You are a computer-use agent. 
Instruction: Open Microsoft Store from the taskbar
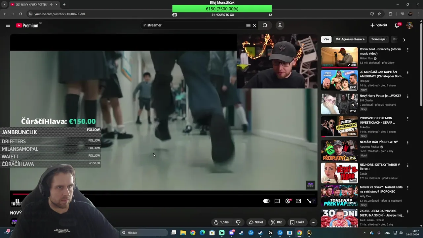click(x=212, y=233)
